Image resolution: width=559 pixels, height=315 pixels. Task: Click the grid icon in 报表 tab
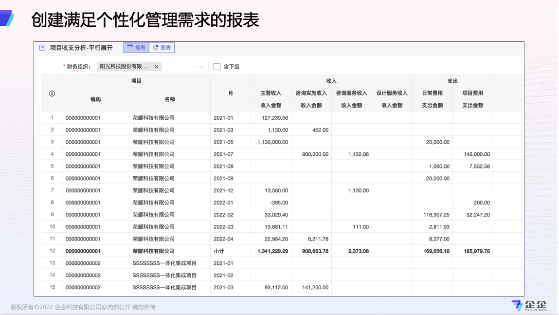pos(130,48)
